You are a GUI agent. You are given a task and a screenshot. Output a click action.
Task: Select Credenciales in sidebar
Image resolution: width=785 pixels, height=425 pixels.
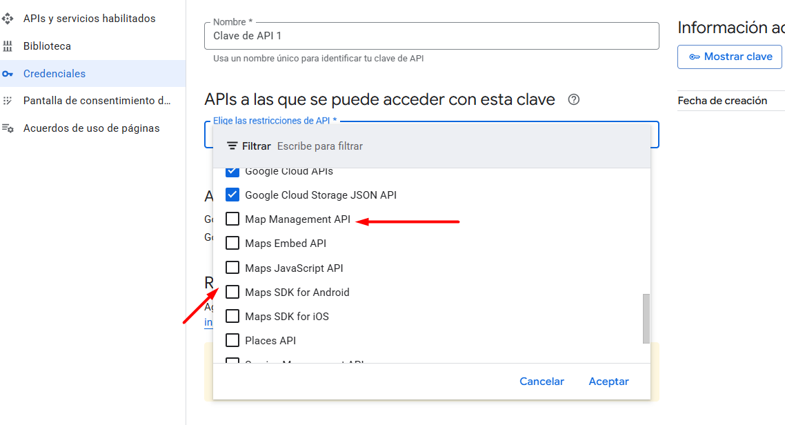[x=92, y=74]
